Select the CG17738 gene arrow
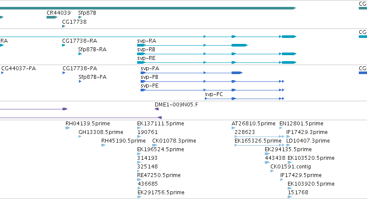Viewport: 367px width, 199px height. tap(64, 26)
